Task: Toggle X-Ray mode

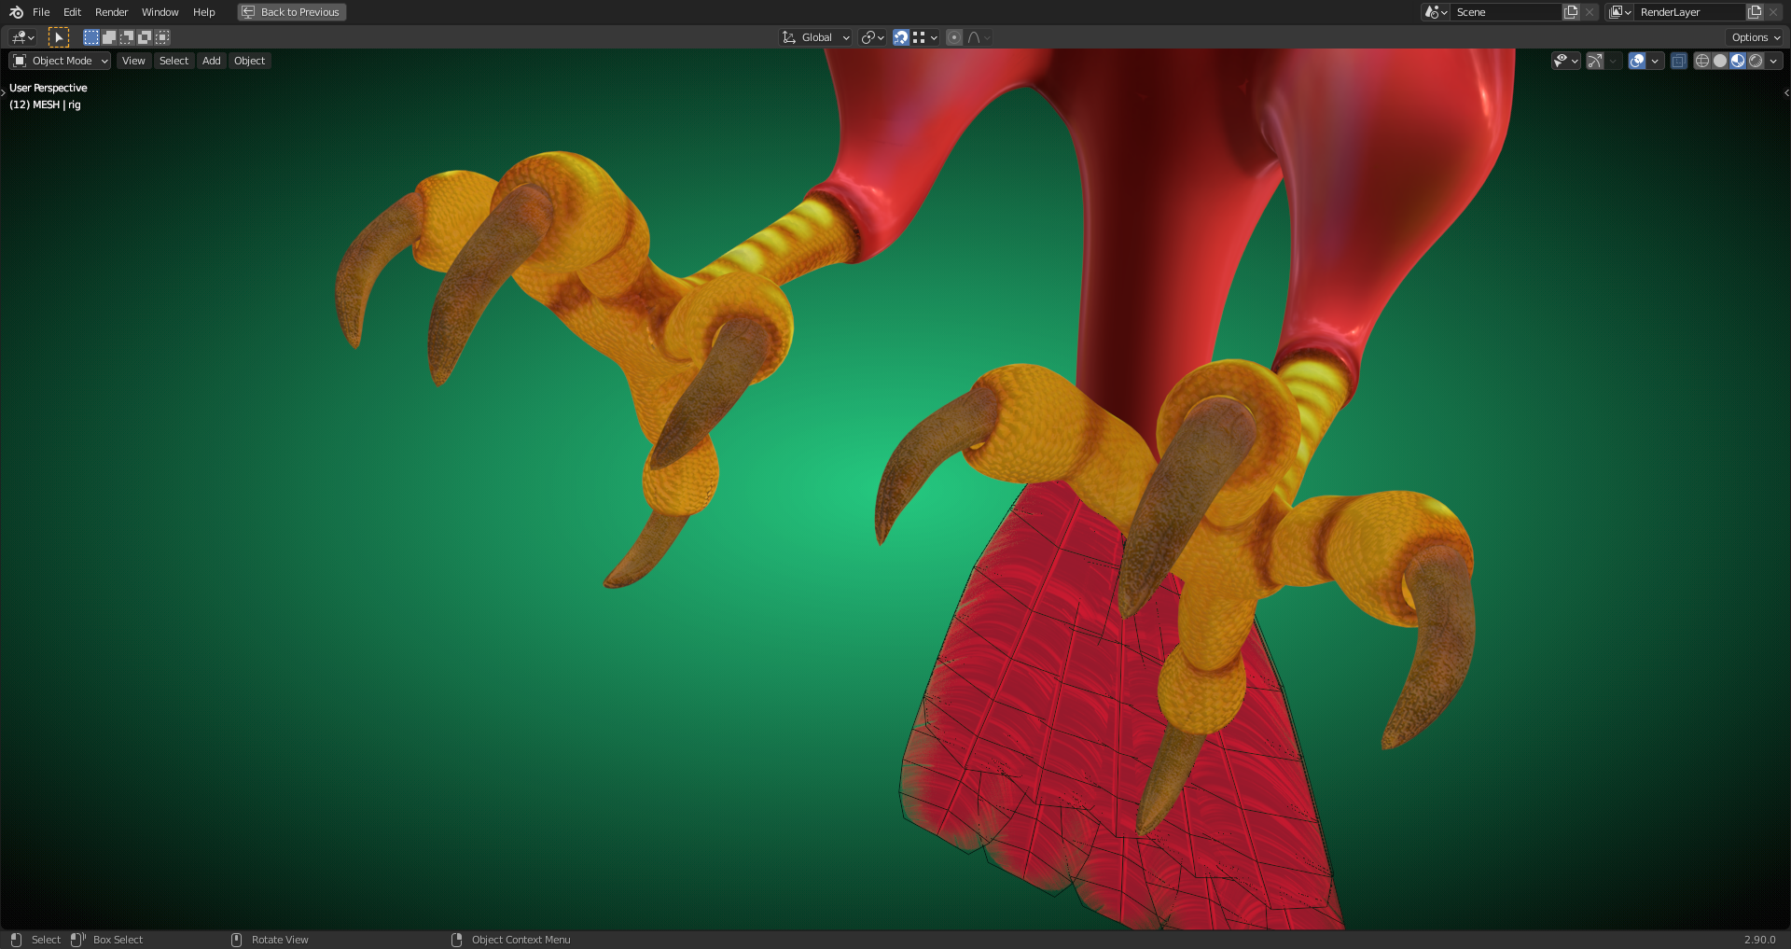Action: click(1679, 61)
